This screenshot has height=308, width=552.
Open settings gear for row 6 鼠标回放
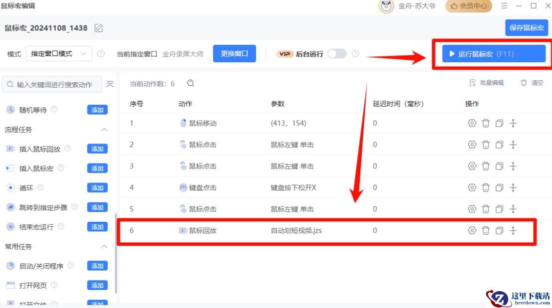tap(472, 230)
